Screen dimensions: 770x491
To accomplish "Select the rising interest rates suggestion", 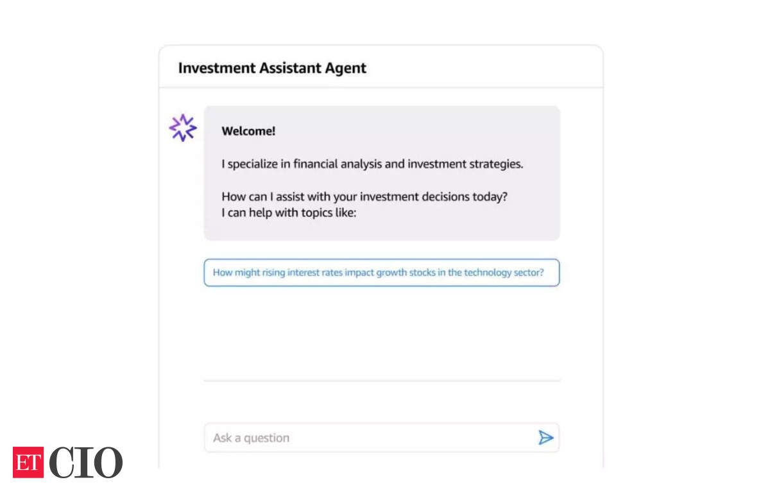I will 382,272.
